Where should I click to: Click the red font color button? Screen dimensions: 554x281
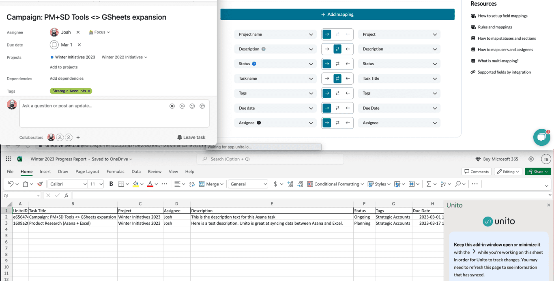[150, 184]
